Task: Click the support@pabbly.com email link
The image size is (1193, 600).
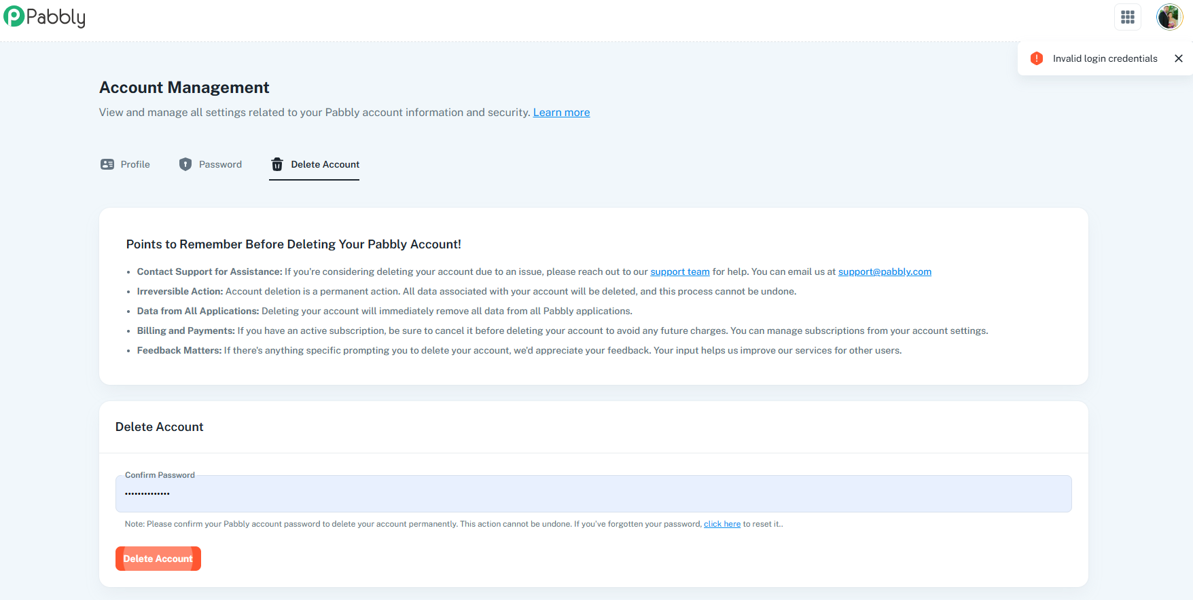Action: point(885,271)
